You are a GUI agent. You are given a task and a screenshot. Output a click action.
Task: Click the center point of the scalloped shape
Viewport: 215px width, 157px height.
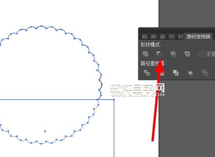pos(45,131)
